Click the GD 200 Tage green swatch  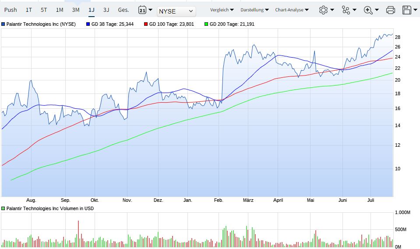[x=206, y=24]
